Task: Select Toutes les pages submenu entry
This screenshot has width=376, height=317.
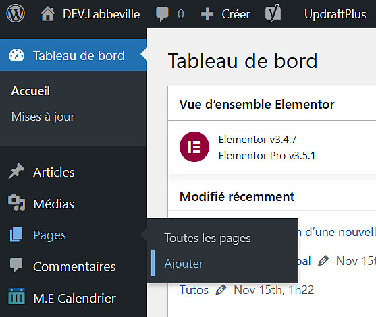Action: coord(207,238)
